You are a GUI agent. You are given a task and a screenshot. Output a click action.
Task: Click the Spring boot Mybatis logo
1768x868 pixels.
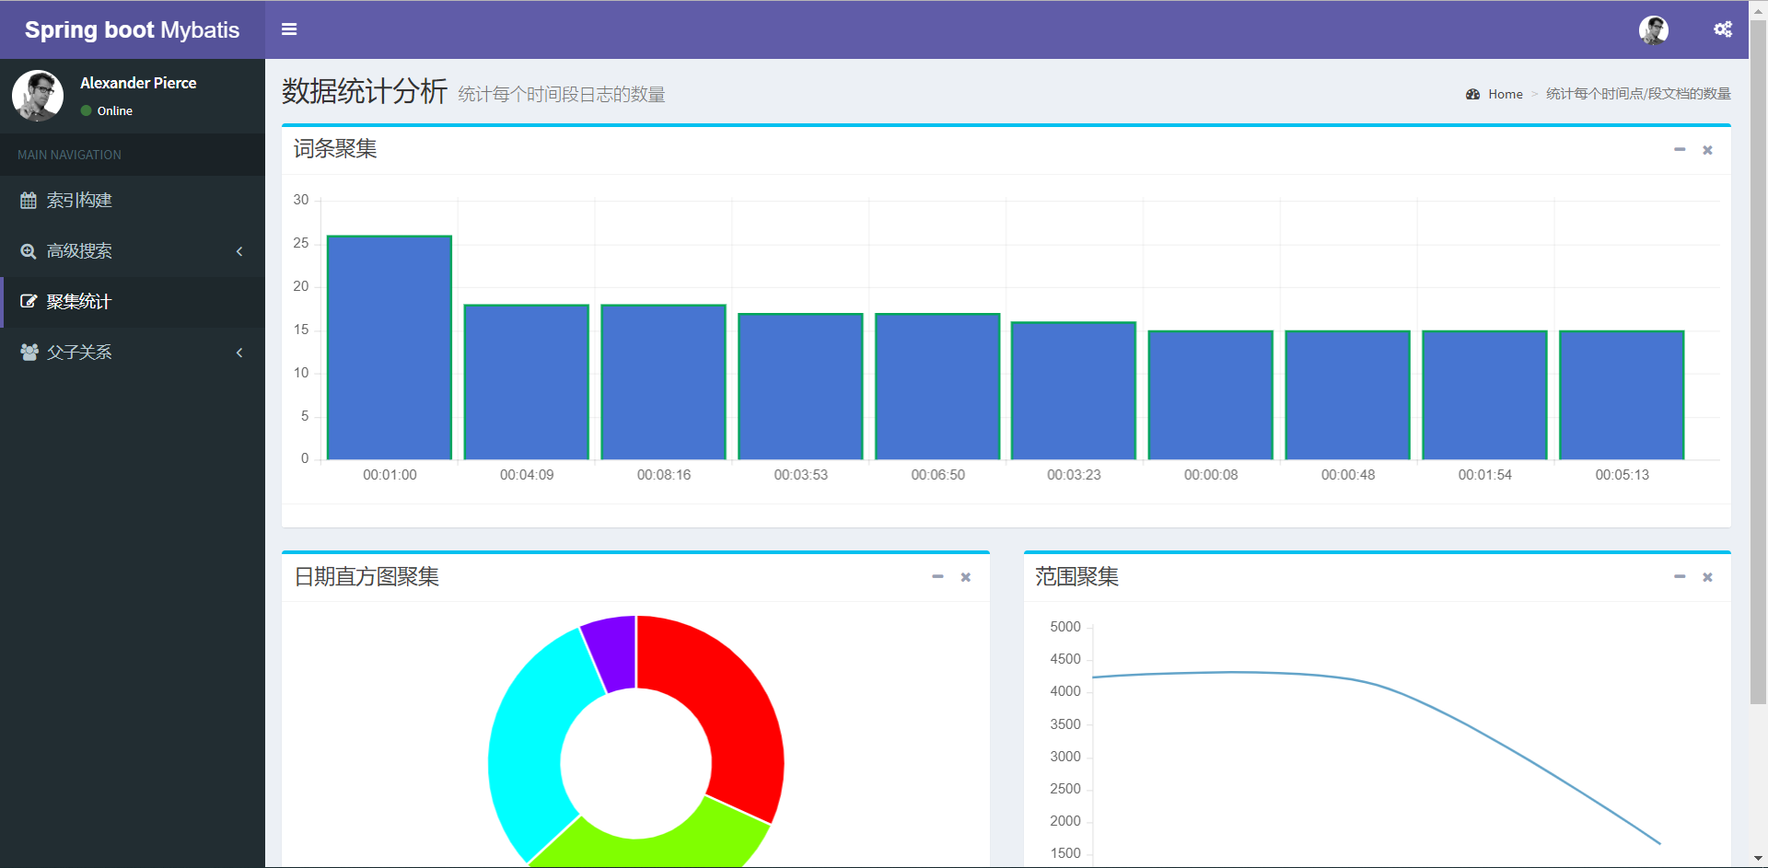click(x=133, y=29)
